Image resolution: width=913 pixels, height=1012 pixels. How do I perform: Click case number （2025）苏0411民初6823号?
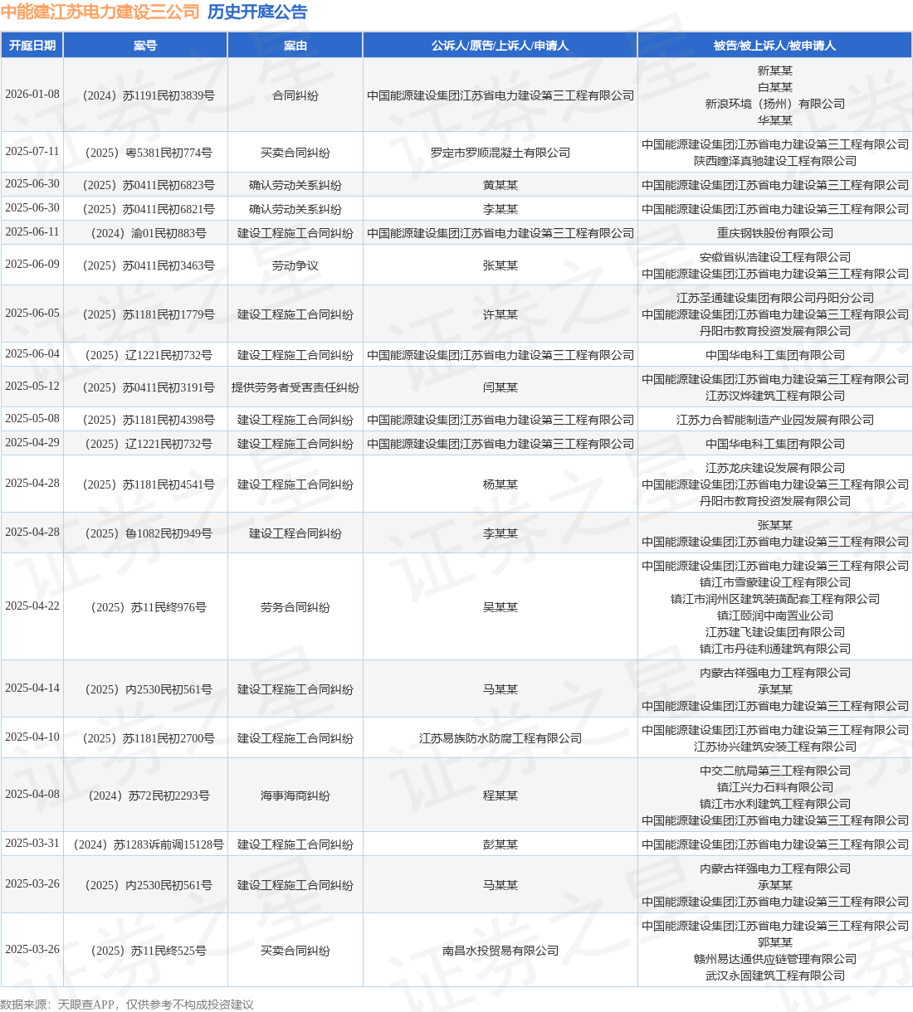[145, 185]
